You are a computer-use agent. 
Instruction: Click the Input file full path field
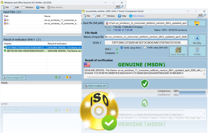pyautogui.click(x=146, y=23)
